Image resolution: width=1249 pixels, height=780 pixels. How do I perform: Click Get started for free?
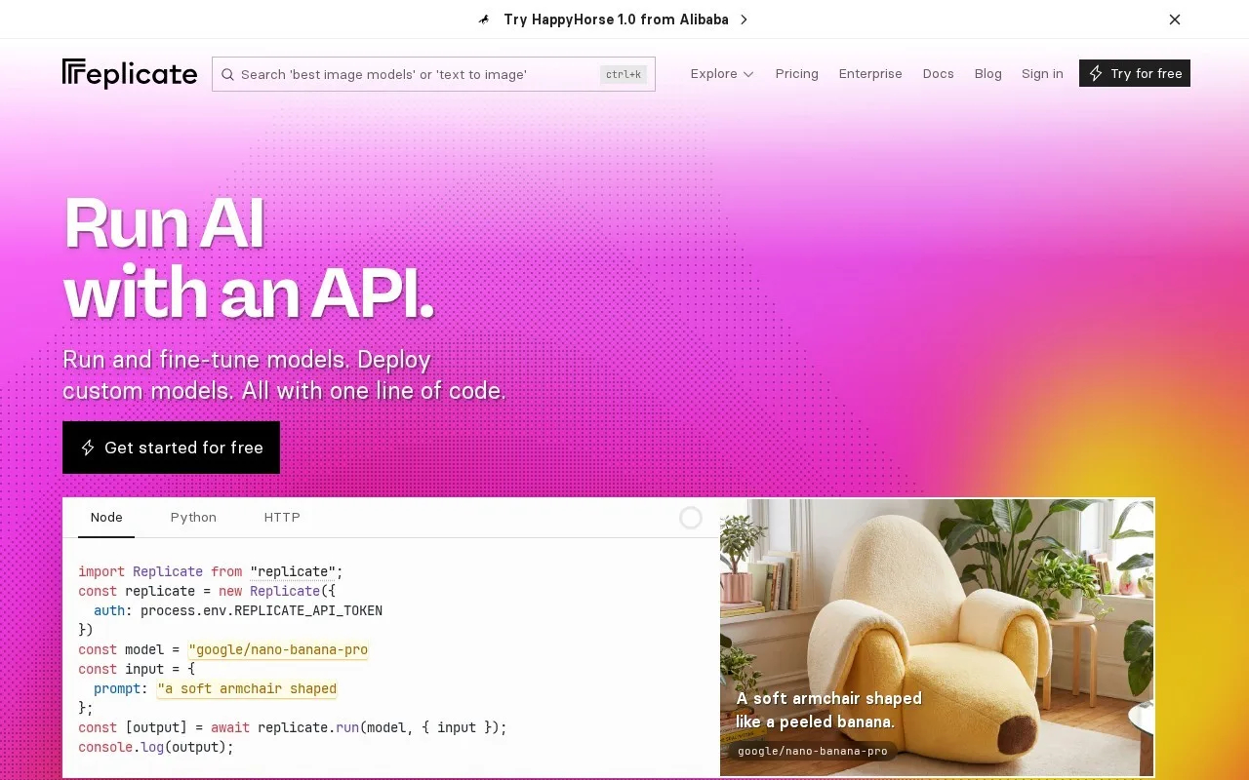click(x=171, y=448)
